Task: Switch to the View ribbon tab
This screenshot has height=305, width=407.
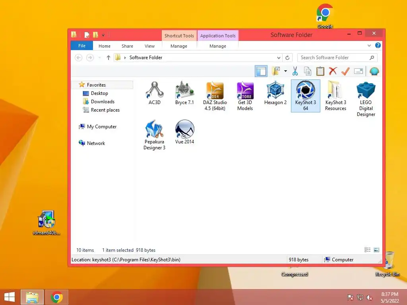Action: 149,46
